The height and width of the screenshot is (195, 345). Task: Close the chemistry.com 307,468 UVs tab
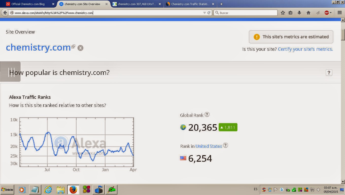click(x=160, y=4)
